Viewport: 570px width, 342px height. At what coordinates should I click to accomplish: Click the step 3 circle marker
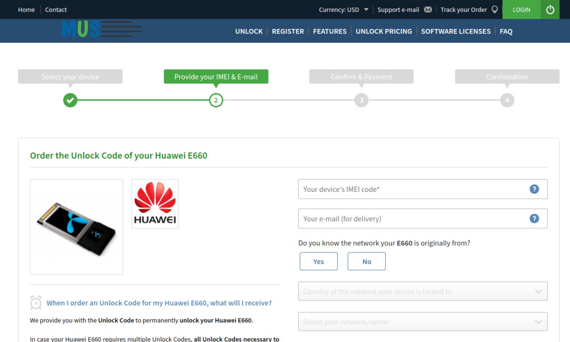tap(361, 100)
